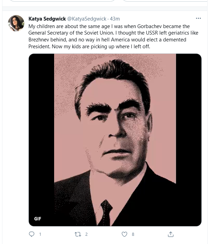The width and height of the screenshot is (211, 244).
Task: Click the black left margin of the GIF
Action: [x=41, y=137]
